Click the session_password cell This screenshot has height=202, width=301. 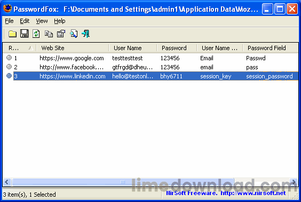(270, 76)
